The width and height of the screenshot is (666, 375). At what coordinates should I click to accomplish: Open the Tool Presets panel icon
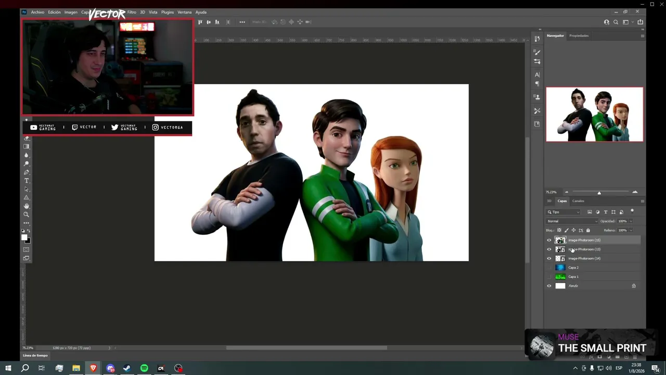pos(537,110)
